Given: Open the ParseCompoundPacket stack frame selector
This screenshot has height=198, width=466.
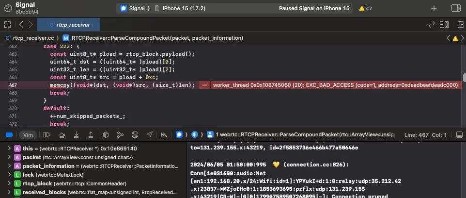Looking at the screenshot, I should [300, 135].
